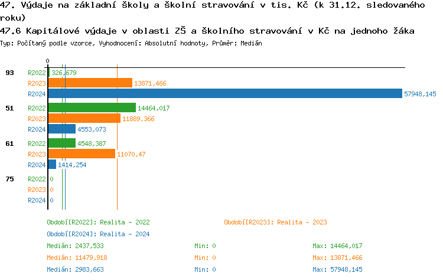Click legend entry Období[R2022]: Realita - 2022
Screen dimensions: 443x280
click(98, 222)
